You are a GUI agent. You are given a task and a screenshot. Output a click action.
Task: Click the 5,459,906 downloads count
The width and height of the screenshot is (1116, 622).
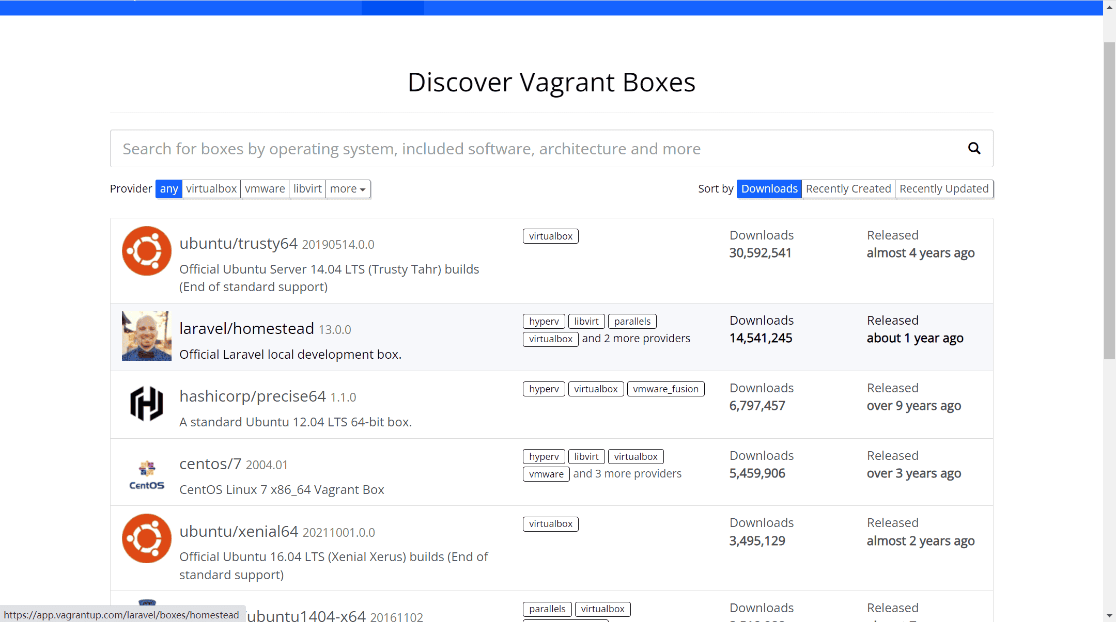coord(757,473)
